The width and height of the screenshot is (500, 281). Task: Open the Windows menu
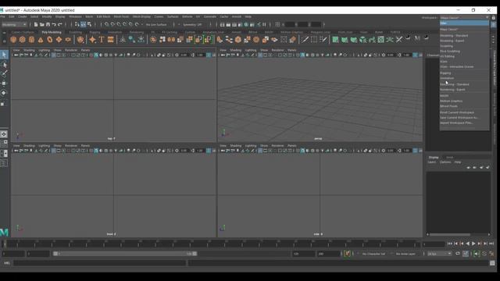75,16
